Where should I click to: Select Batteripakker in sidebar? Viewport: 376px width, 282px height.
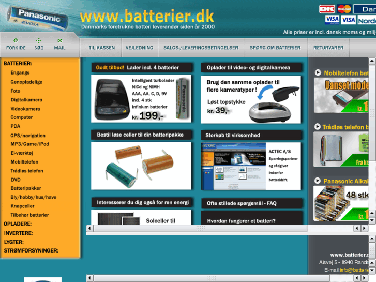[26, 188]
